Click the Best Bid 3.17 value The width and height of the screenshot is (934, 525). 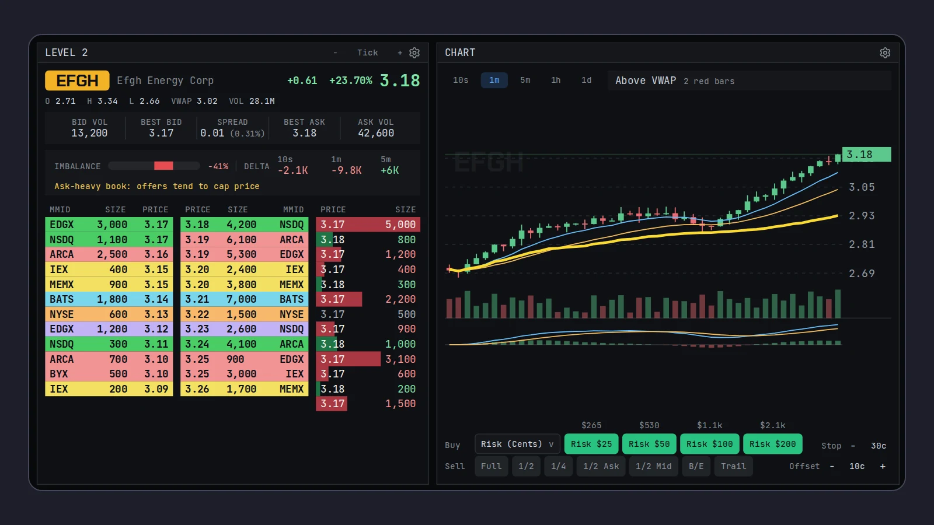[x=161, y=133]
